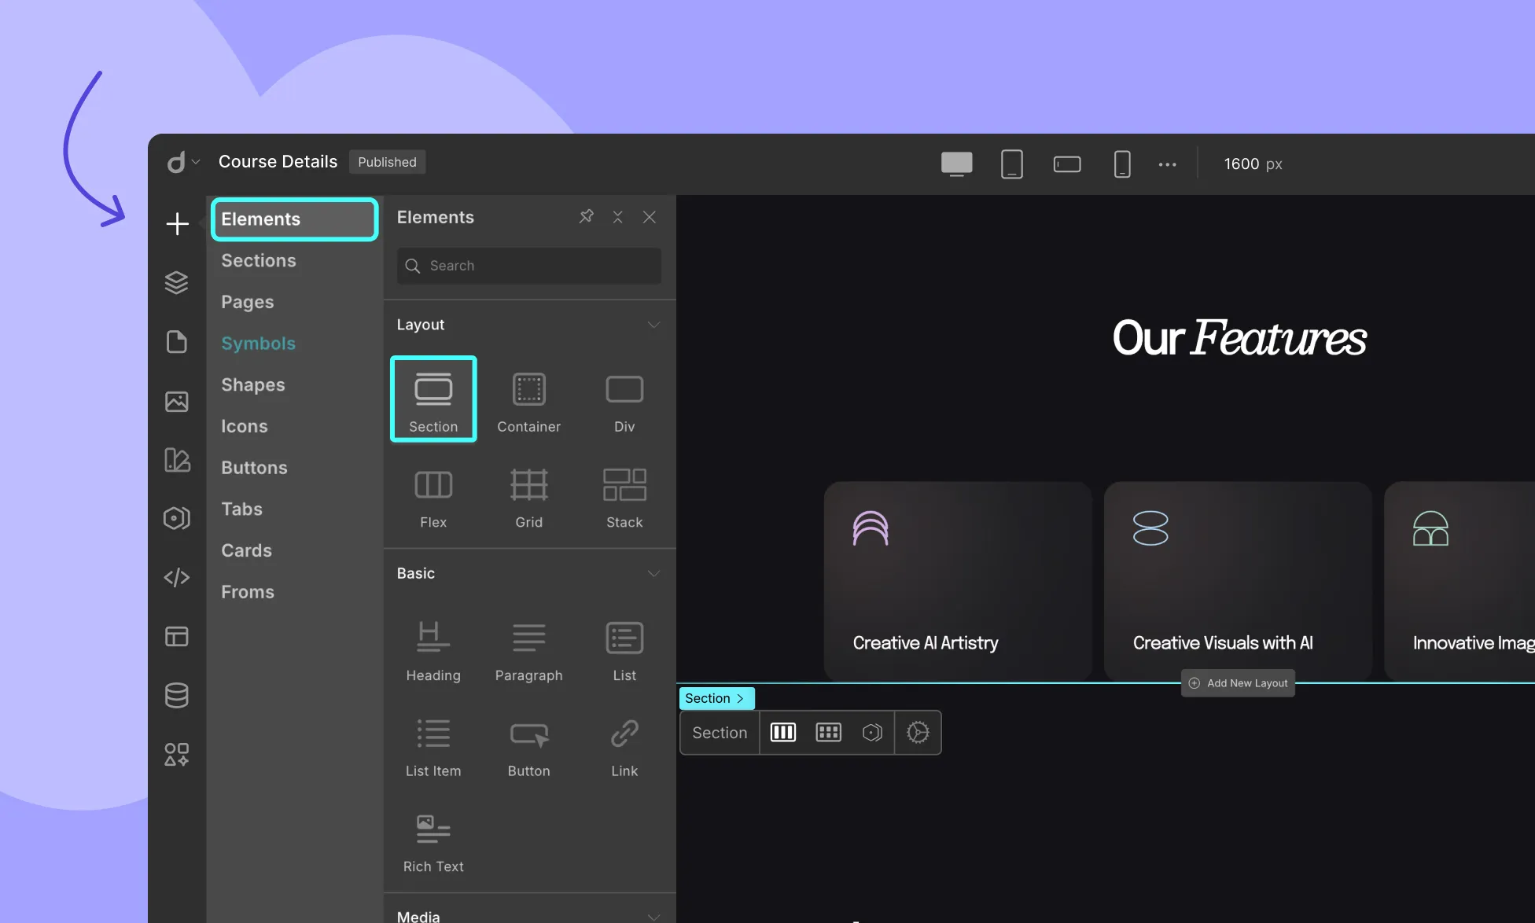The height and width of the screenshot is (923, 1535).
Task: Click the Published status badge
Action: [x=388, y=162]
